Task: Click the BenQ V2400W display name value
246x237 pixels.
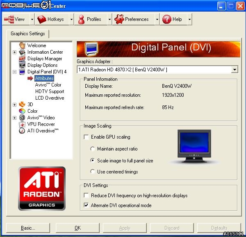Action: coord(177,86)
